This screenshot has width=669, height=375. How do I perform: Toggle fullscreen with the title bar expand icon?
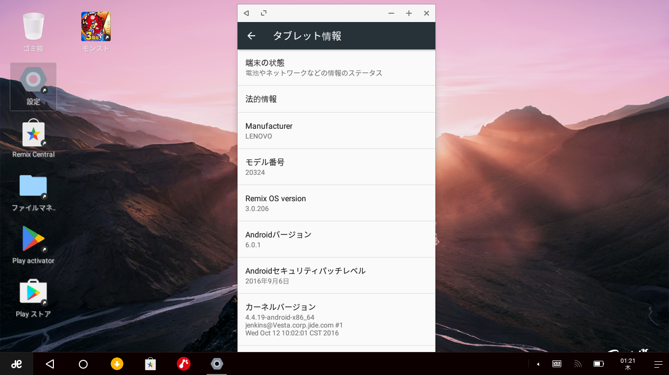[x=263, y=13]
